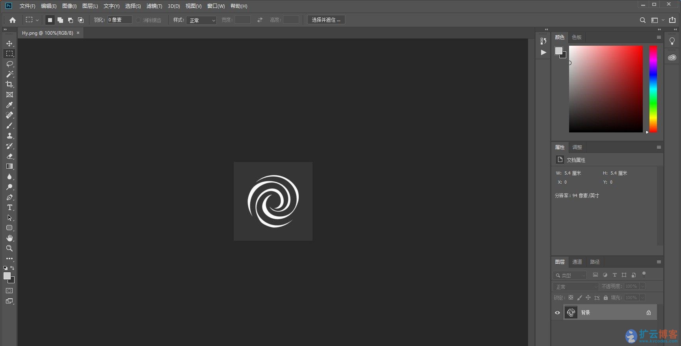Open the Layers panel flyout menu

click(659, 262)
